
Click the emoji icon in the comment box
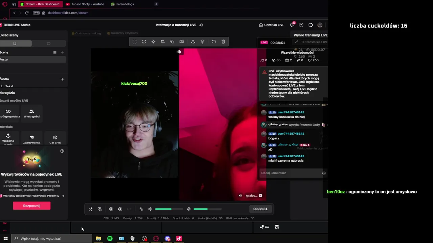[324, 173]
